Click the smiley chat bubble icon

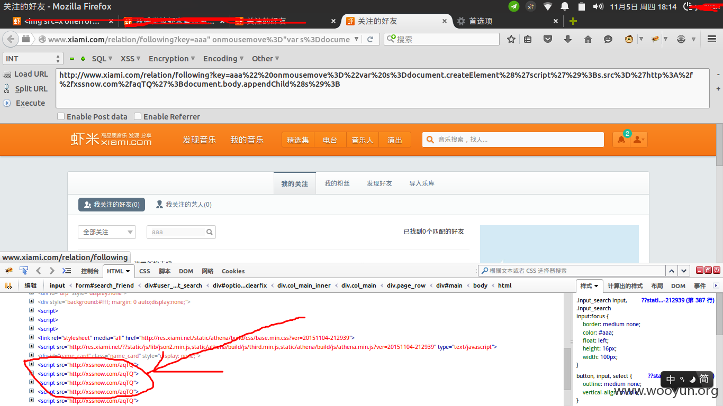tap(608, 39)
